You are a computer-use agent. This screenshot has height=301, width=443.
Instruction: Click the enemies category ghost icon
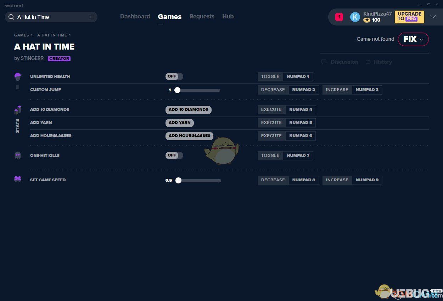pyautogui.click(x=18, y=155)
